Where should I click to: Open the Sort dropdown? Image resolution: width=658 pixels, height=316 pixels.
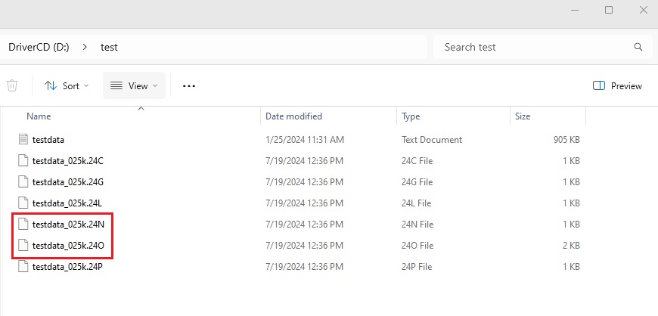(67, 86)
